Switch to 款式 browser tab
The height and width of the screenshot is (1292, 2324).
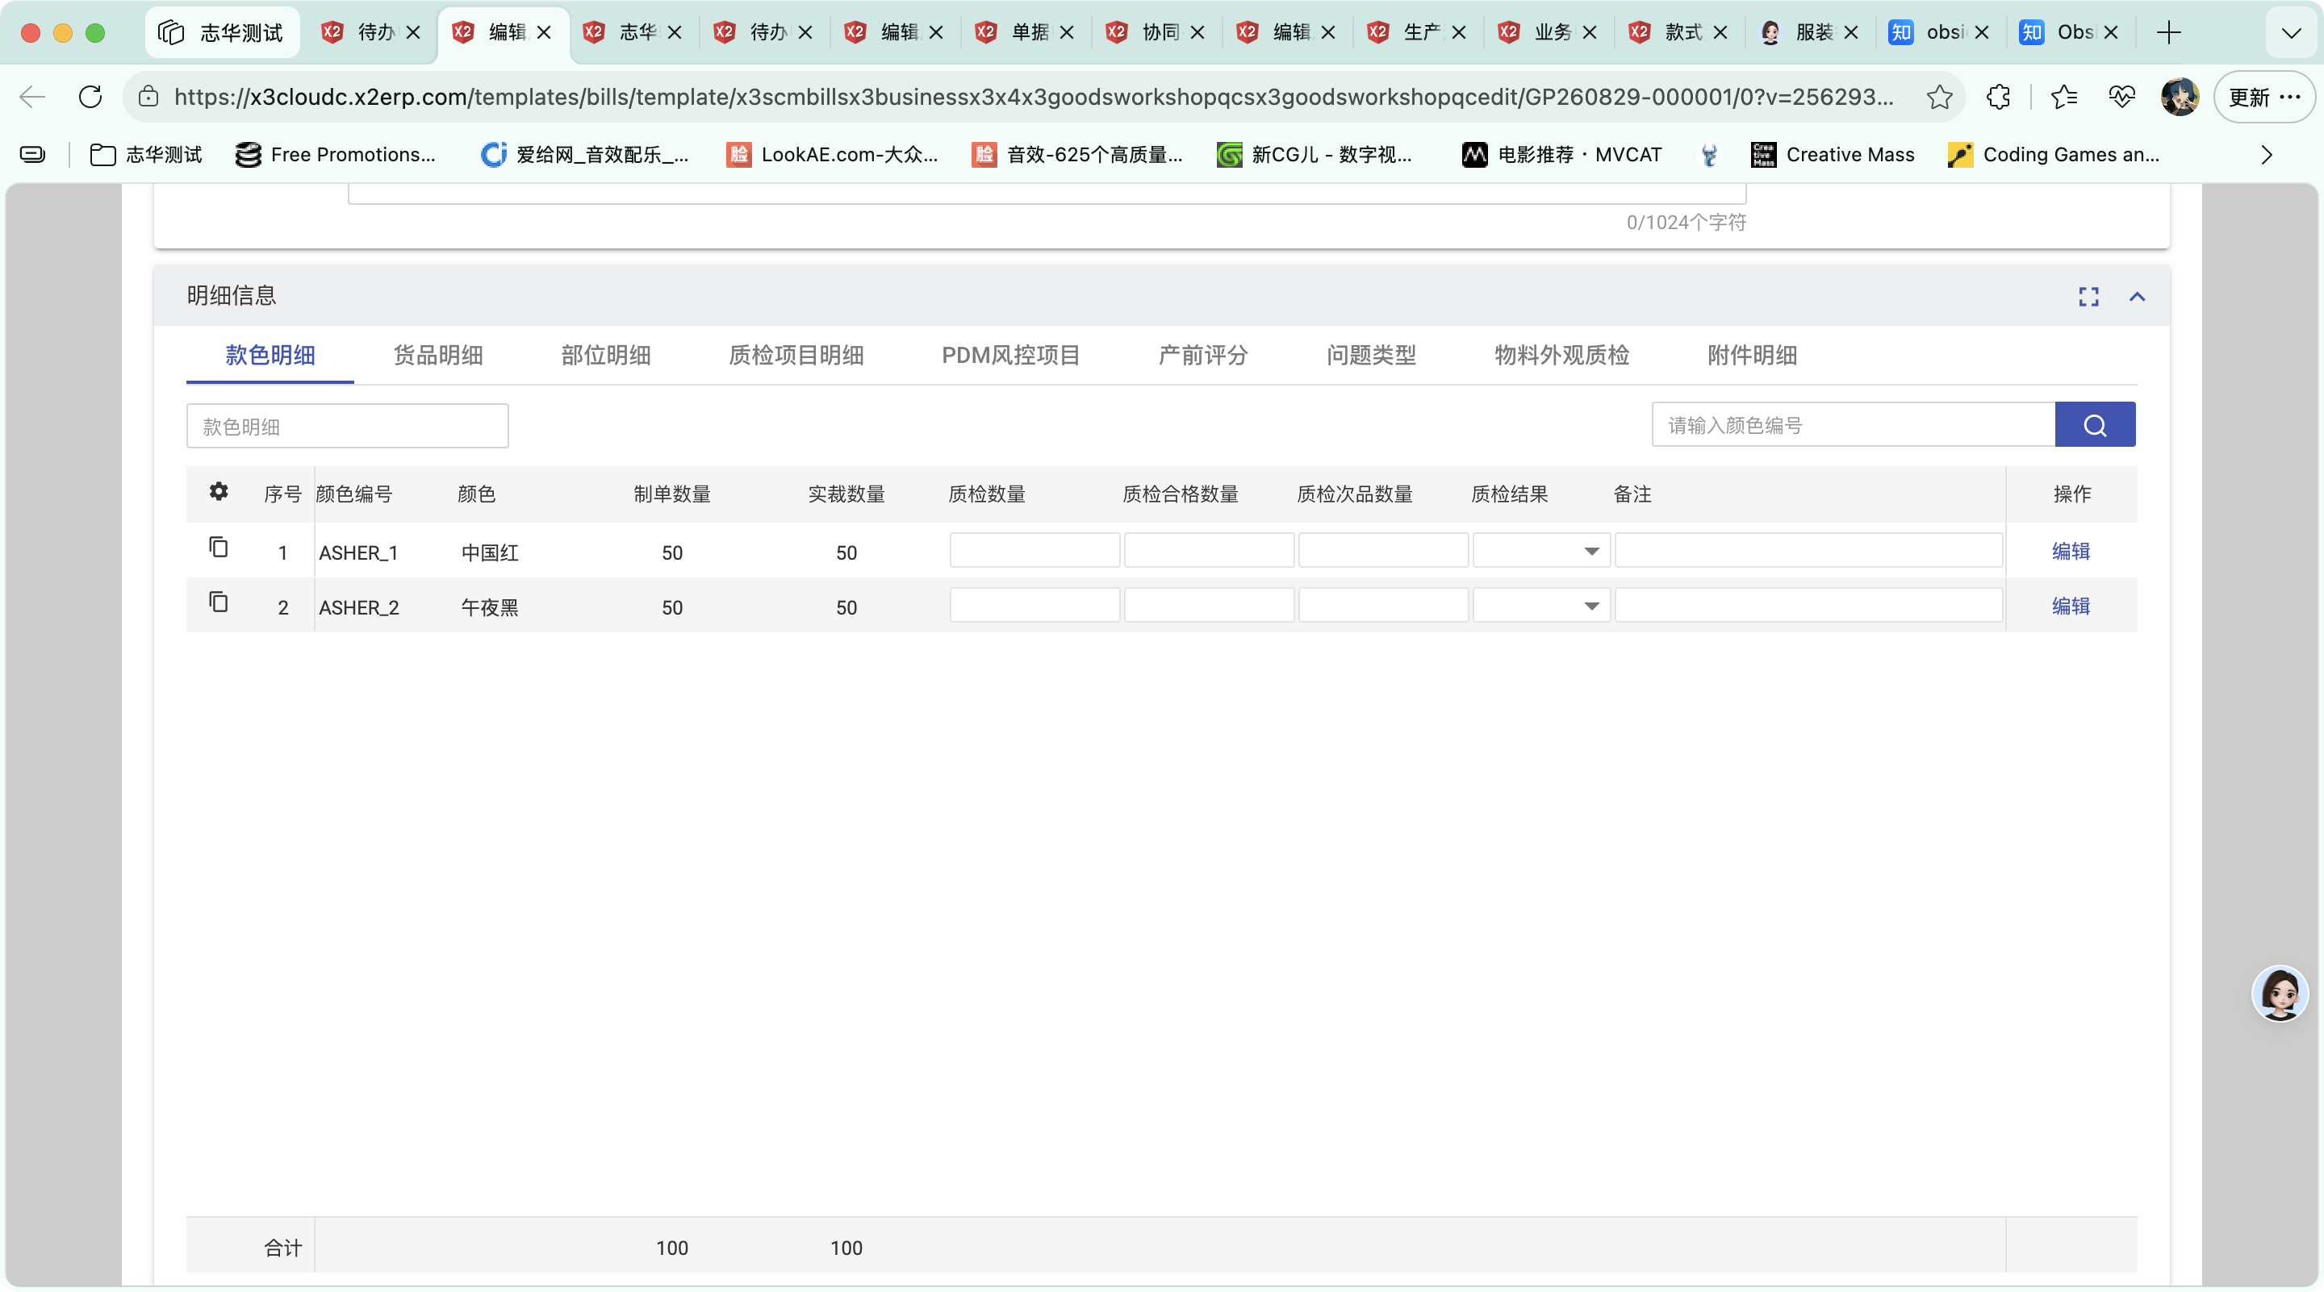click(x=1679, y=32)
